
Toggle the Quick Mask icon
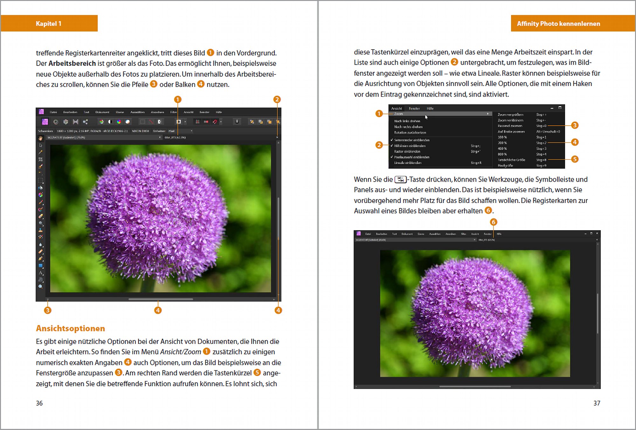pos(179,121)
